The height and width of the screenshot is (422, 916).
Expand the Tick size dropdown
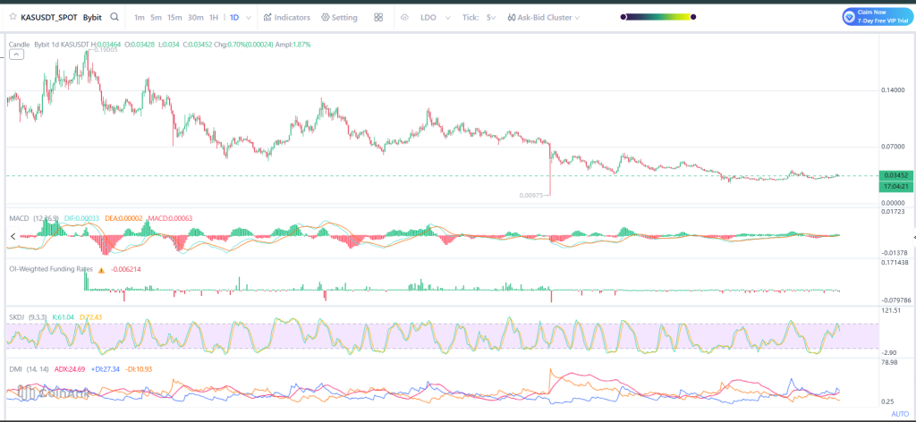pyautogui.click(x=491, y=17)
